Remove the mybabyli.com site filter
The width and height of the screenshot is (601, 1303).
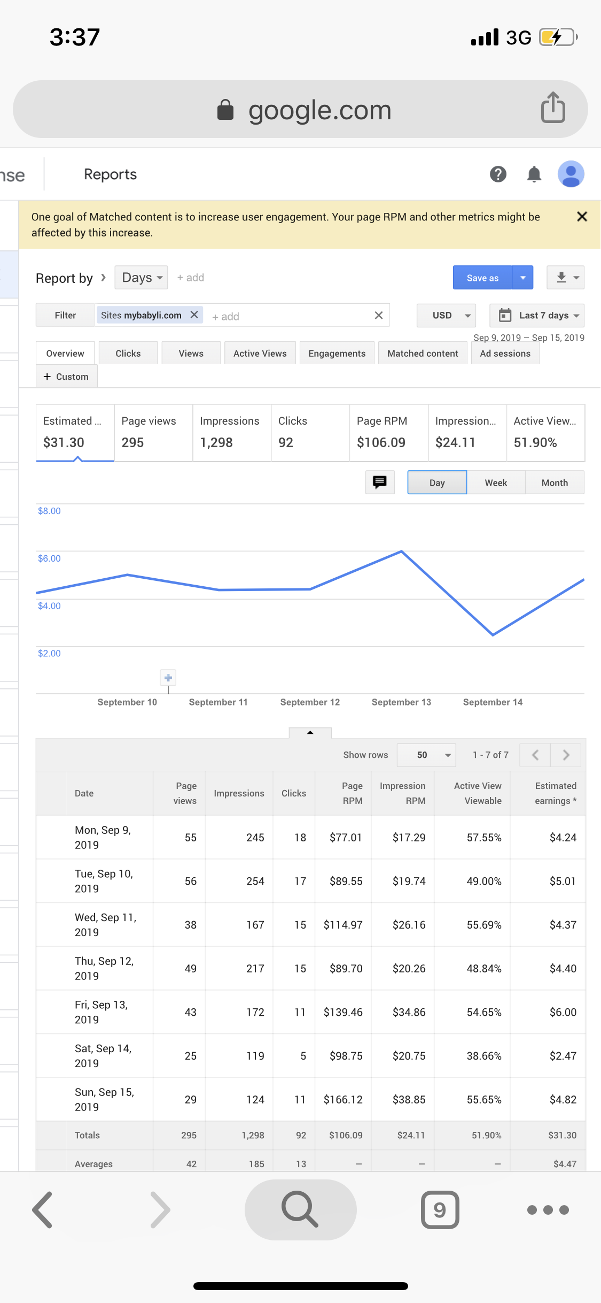[194, 315]
